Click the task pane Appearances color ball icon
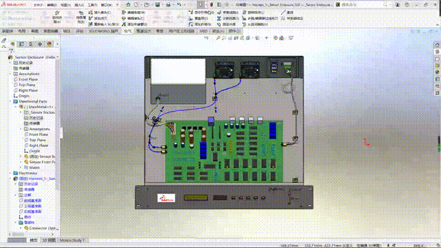The image size is (441, 248). (x=438, y=72)
